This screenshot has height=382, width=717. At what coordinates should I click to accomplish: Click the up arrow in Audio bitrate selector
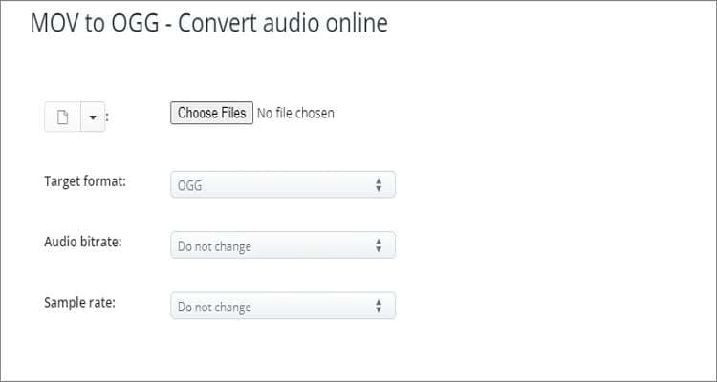[379, 242]
